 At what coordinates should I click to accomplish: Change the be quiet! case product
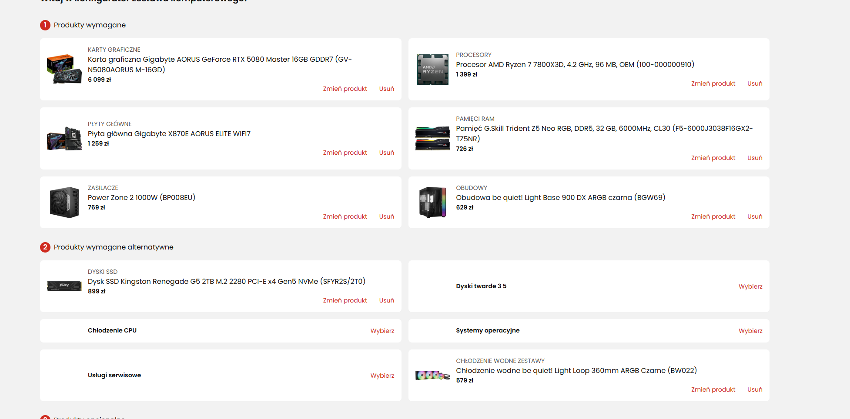[x=713, y=216]
